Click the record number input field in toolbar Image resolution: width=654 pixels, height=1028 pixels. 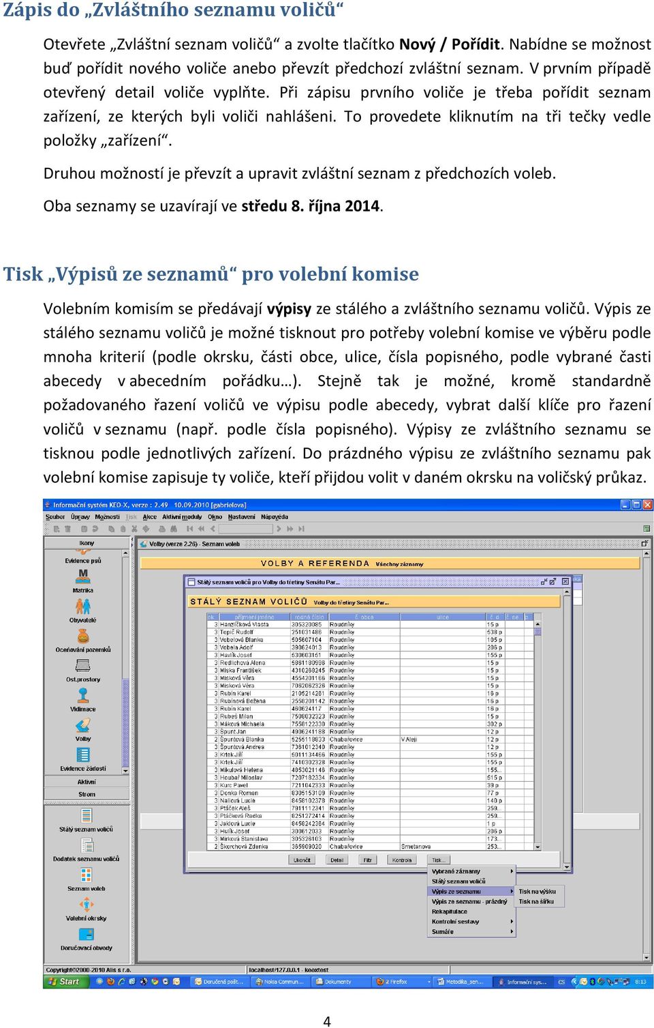click(246, 529)
